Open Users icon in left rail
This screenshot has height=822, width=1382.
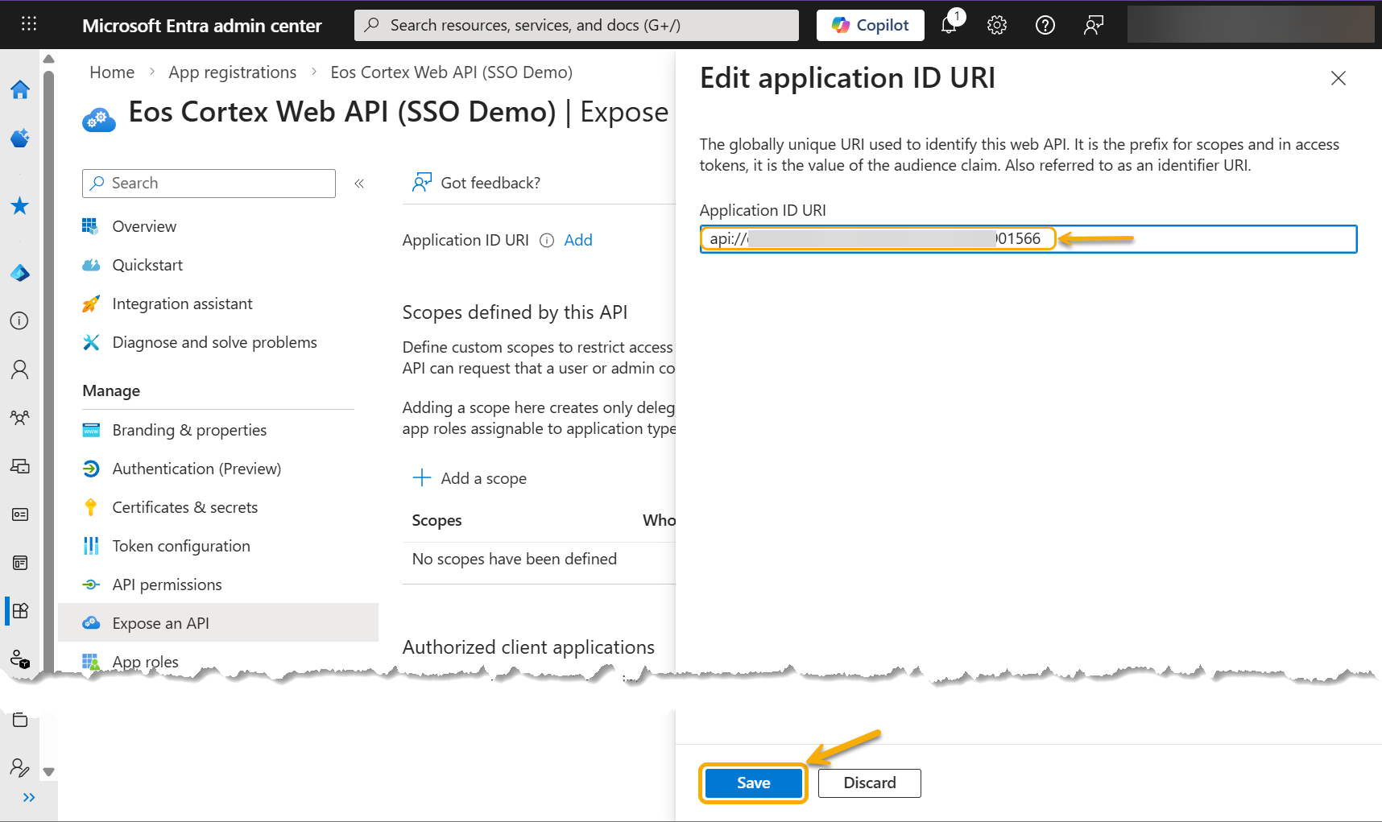coord(20,370)
